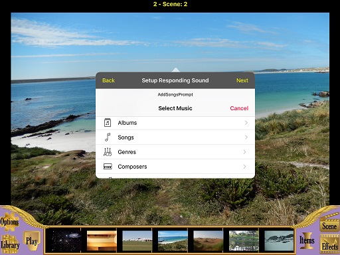The height and width of the screenshot is (255, 340).
Task: Select the green field with buildings thumbnail
Action: 137,240
